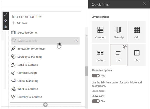The image size is (150, 109).
Task: Click the Delete web part trash icon
Action: point(6,27)
